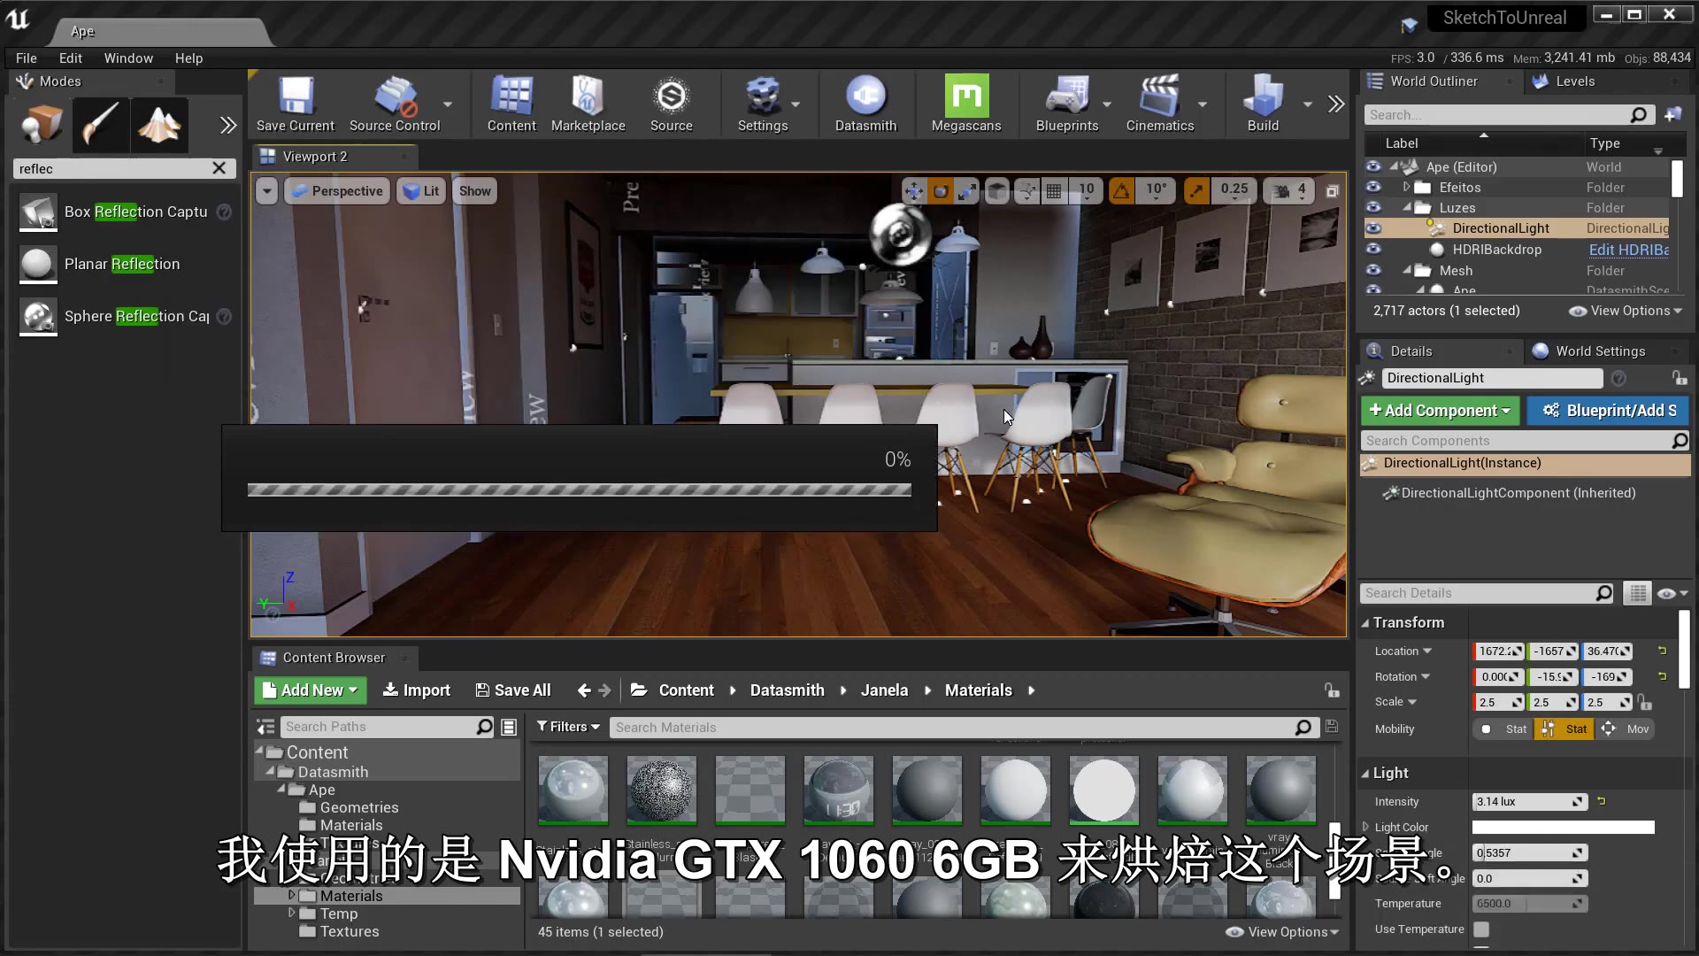Toggle DirectionalLight visibility in outliner
The width and height of the screenshot is (1699, 956).
1372,227
